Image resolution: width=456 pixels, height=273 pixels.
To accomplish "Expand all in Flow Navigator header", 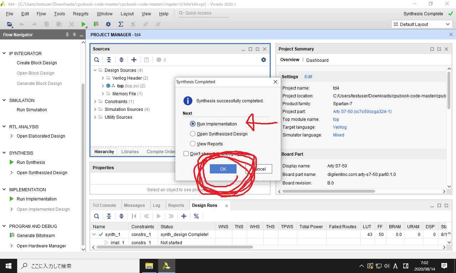I will pos(74,34).
